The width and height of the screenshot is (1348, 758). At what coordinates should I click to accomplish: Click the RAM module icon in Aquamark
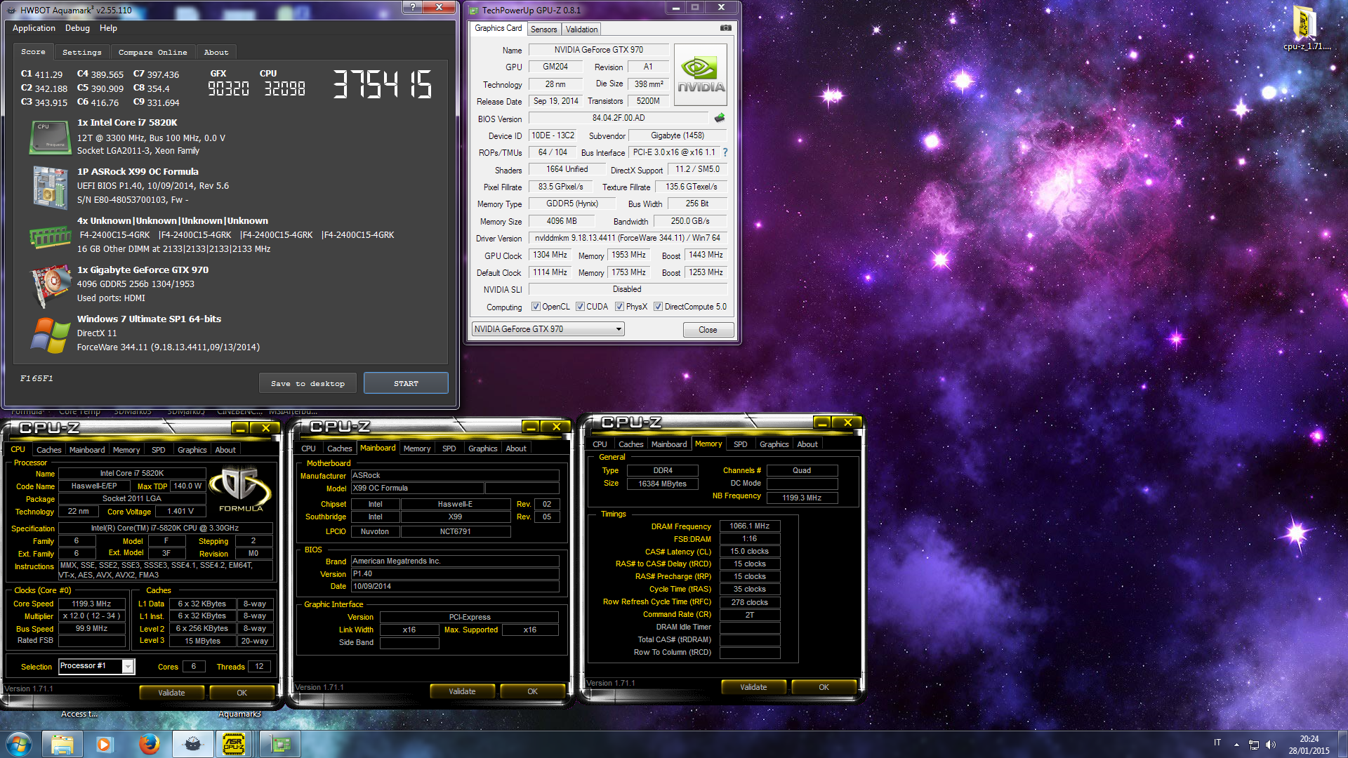tap(50, 238)
